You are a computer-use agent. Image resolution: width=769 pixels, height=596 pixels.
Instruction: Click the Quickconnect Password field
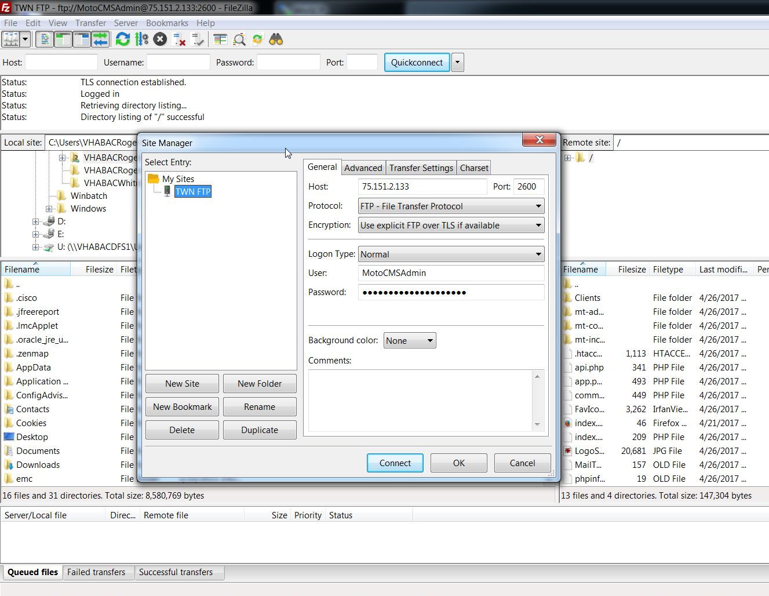(x=289, y=62)
